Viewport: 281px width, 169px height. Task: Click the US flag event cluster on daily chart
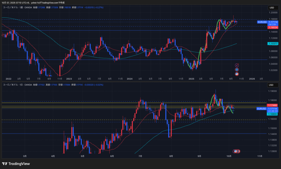coord(237,151)
